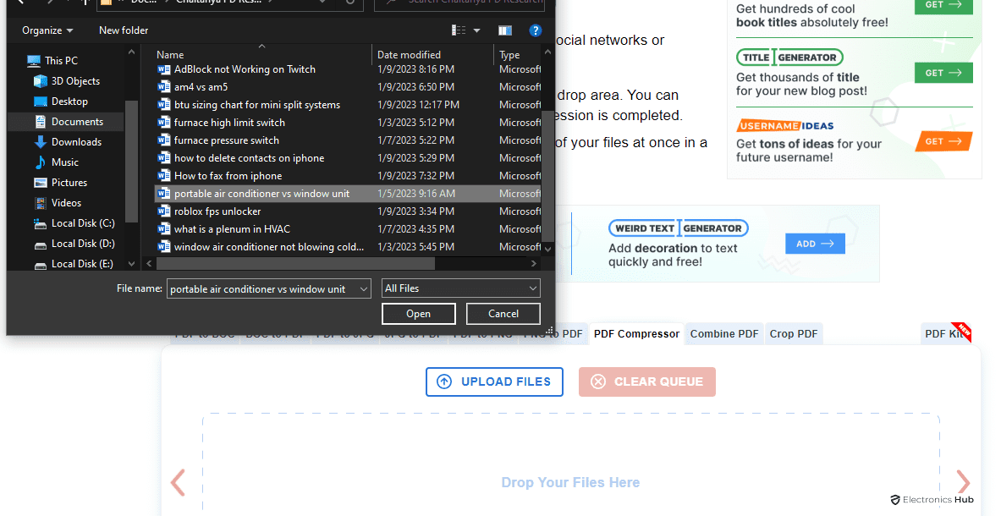Open Local Disk (C:) drive
This screenshot has width=1001, height=516.
[x=82, y=223]
